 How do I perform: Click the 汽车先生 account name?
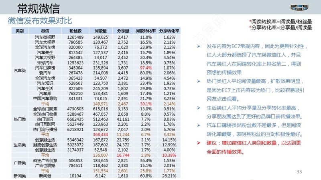tap(45, 52)
